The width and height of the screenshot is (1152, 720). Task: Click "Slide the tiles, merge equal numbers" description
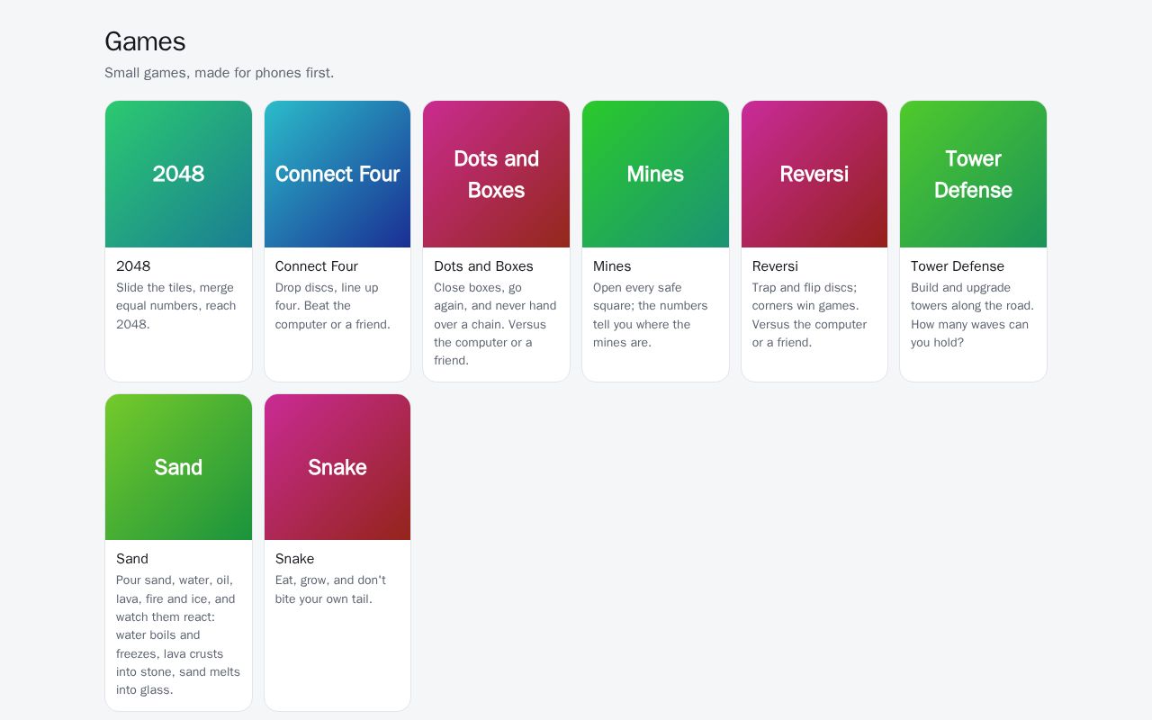click(178, 306)
